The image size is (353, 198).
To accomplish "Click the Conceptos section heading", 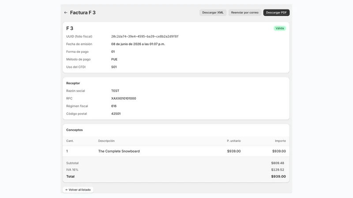I will click(x=74, y=130).
